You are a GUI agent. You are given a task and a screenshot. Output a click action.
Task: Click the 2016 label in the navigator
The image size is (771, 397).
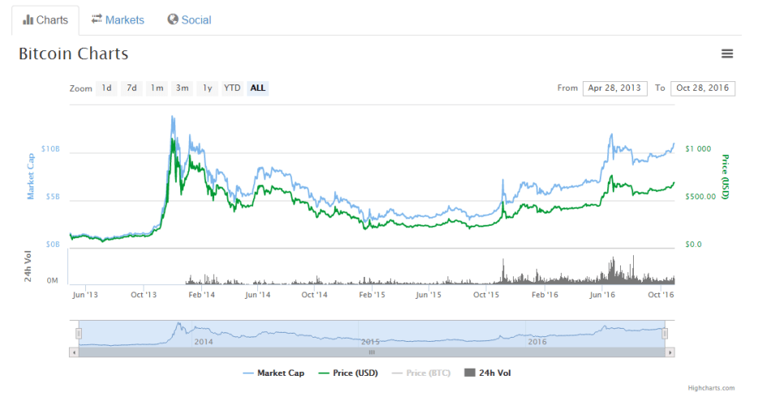[537, 342]
